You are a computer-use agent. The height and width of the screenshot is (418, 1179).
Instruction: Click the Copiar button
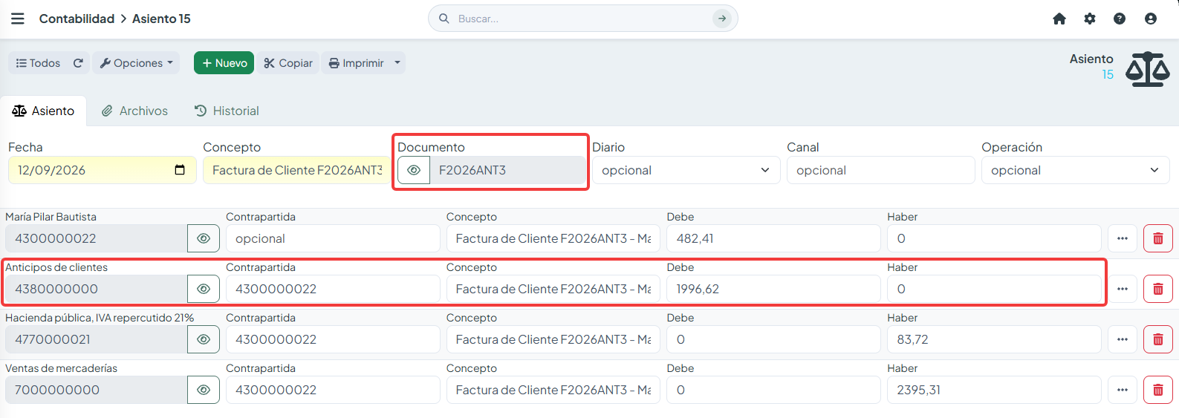tap(288, 63)
